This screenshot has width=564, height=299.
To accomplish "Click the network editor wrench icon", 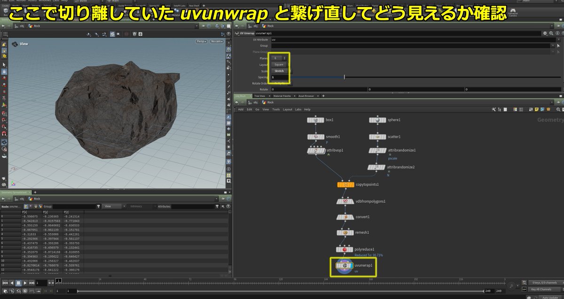I will [494, 109].
